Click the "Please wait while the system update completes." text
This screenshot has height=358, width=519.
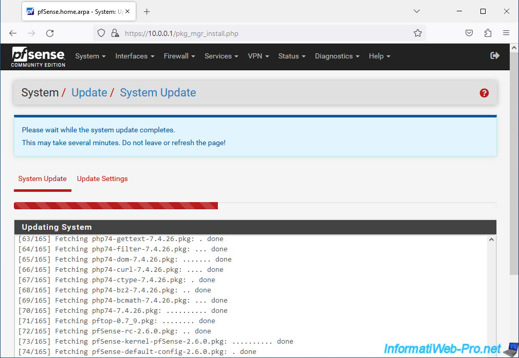tap(98, 130)
